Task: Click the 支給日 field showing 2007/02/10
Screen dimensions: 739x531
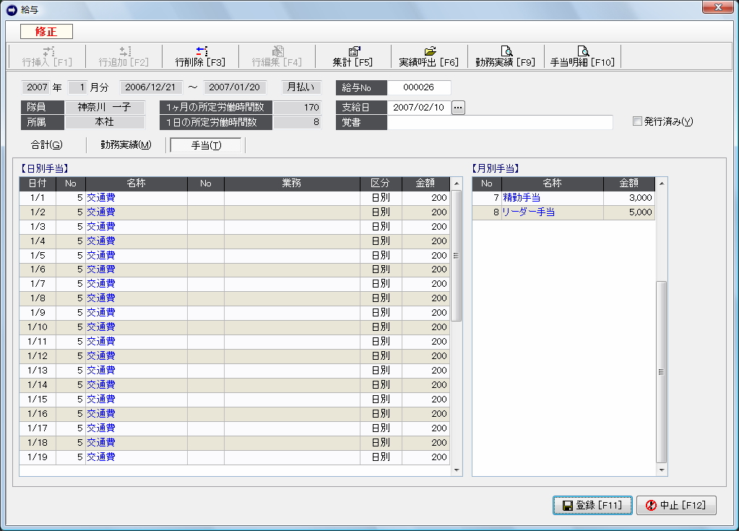Action: 418,108
